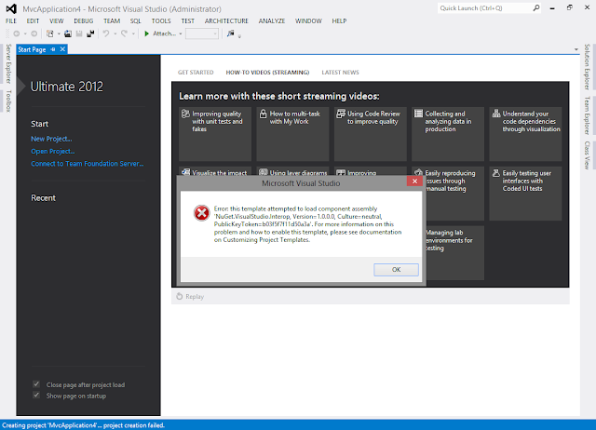596x430 pixels.
Task: Open the Improving quality with unit tests video
Action: pos(215,134)
